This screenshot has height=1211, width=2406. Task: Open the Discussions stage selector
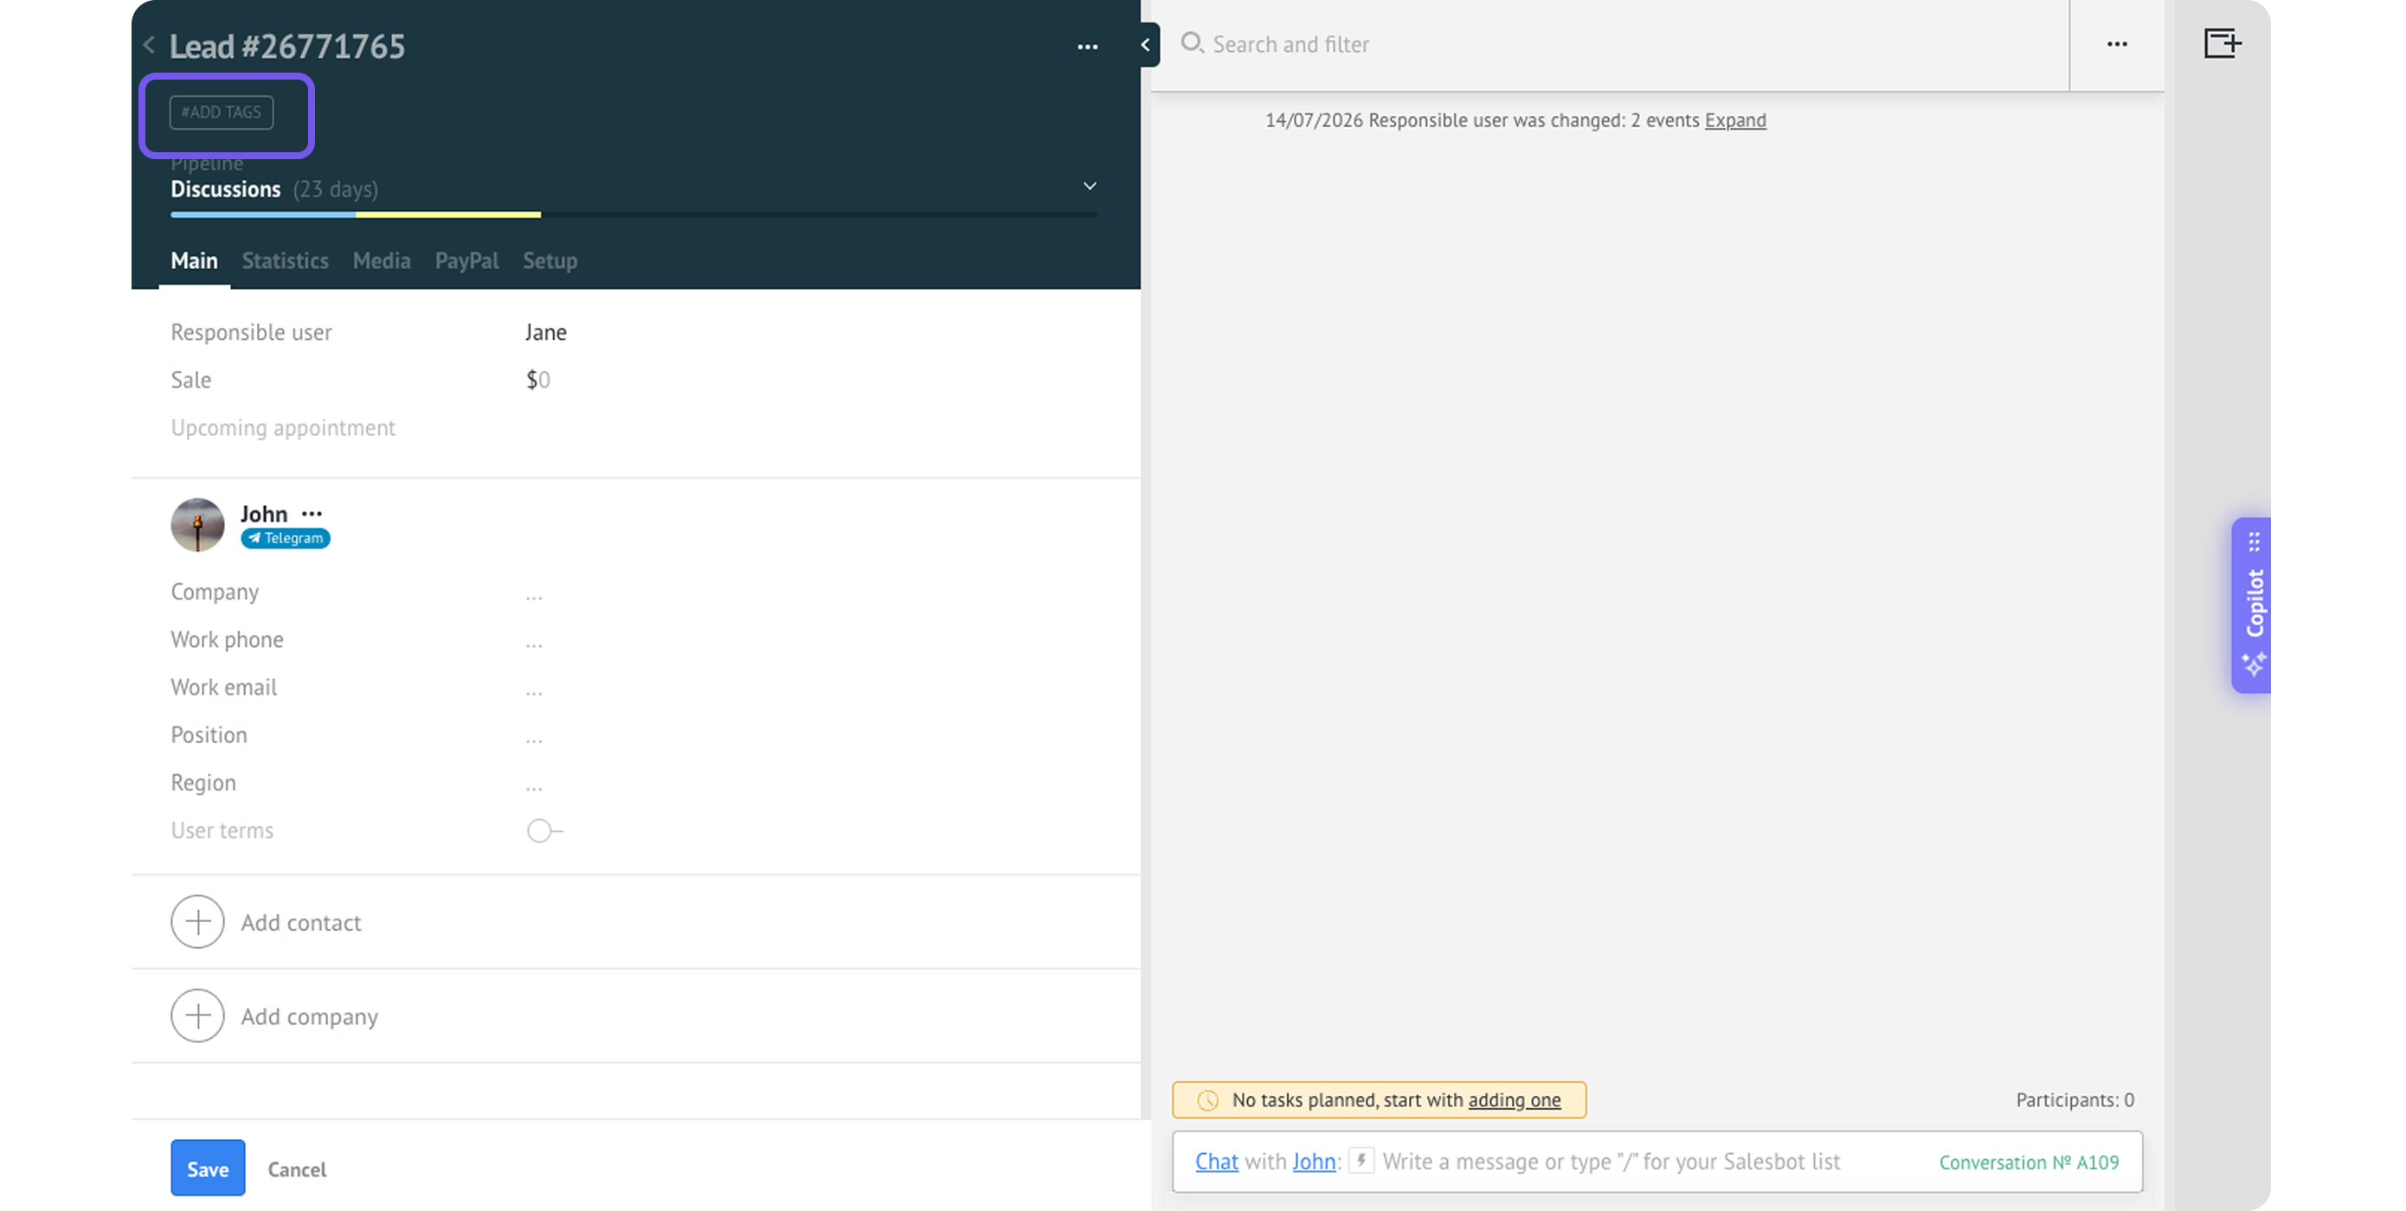[225, 189]
